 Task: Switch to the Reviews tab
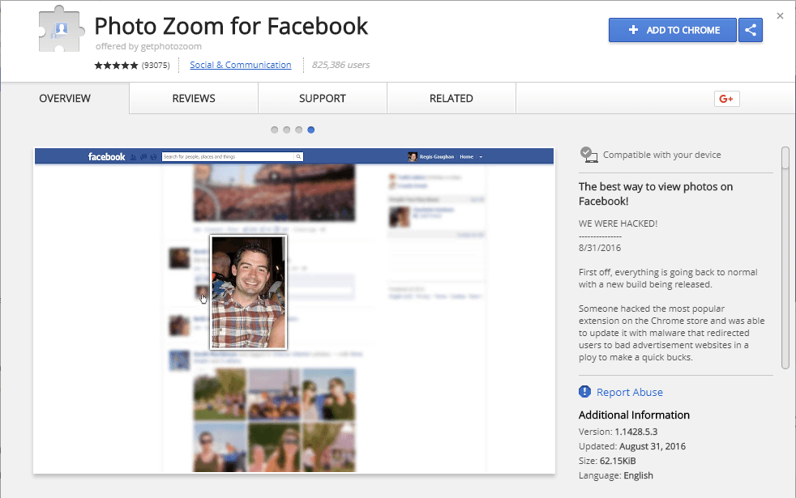coord(194,98)
